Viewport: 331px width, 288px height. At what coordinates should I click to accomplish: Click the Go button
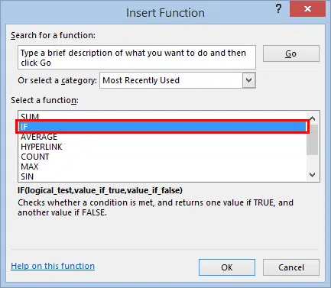point(290,53)
